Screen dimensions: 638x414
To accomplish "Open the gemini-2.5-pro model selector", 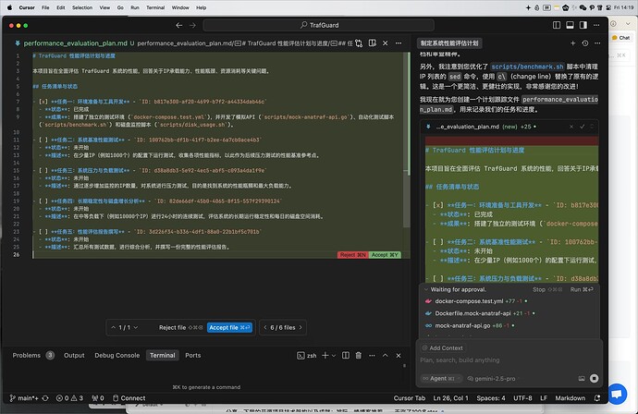I will (x=491, y=379).
